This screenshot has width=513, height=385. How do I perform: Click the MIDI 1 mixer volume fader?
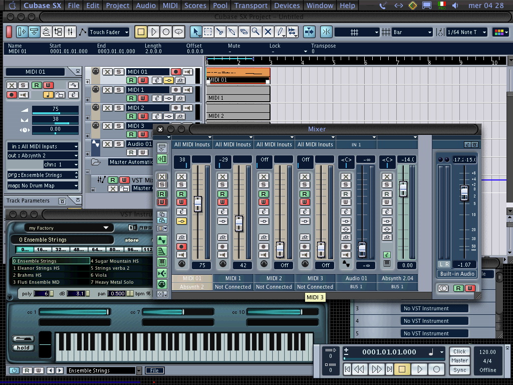[x=239, y=223]
